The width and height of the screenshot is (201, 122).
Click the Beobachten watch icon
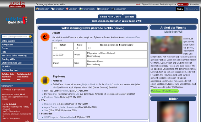112,9
